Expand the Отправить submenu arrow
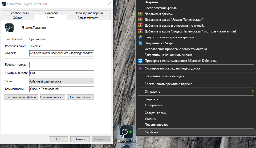This screenshot has width=256, height=148. pyautogui.click(x=252, y=92)
